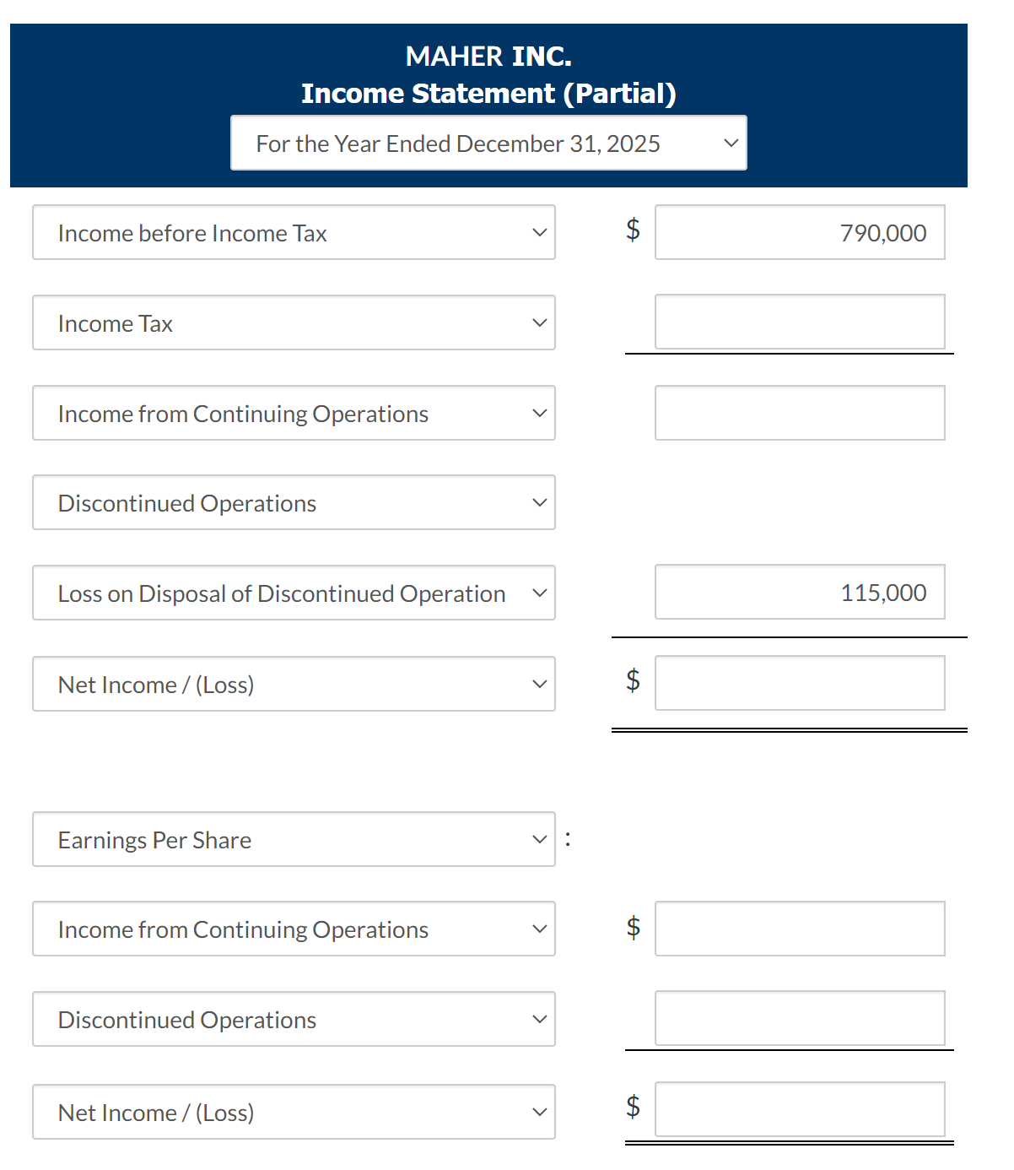Screen dimensions: 1014x1170
Task: Open the Income from Continuing Operations EPS dropdown
Action: click(x=539, y=929)
